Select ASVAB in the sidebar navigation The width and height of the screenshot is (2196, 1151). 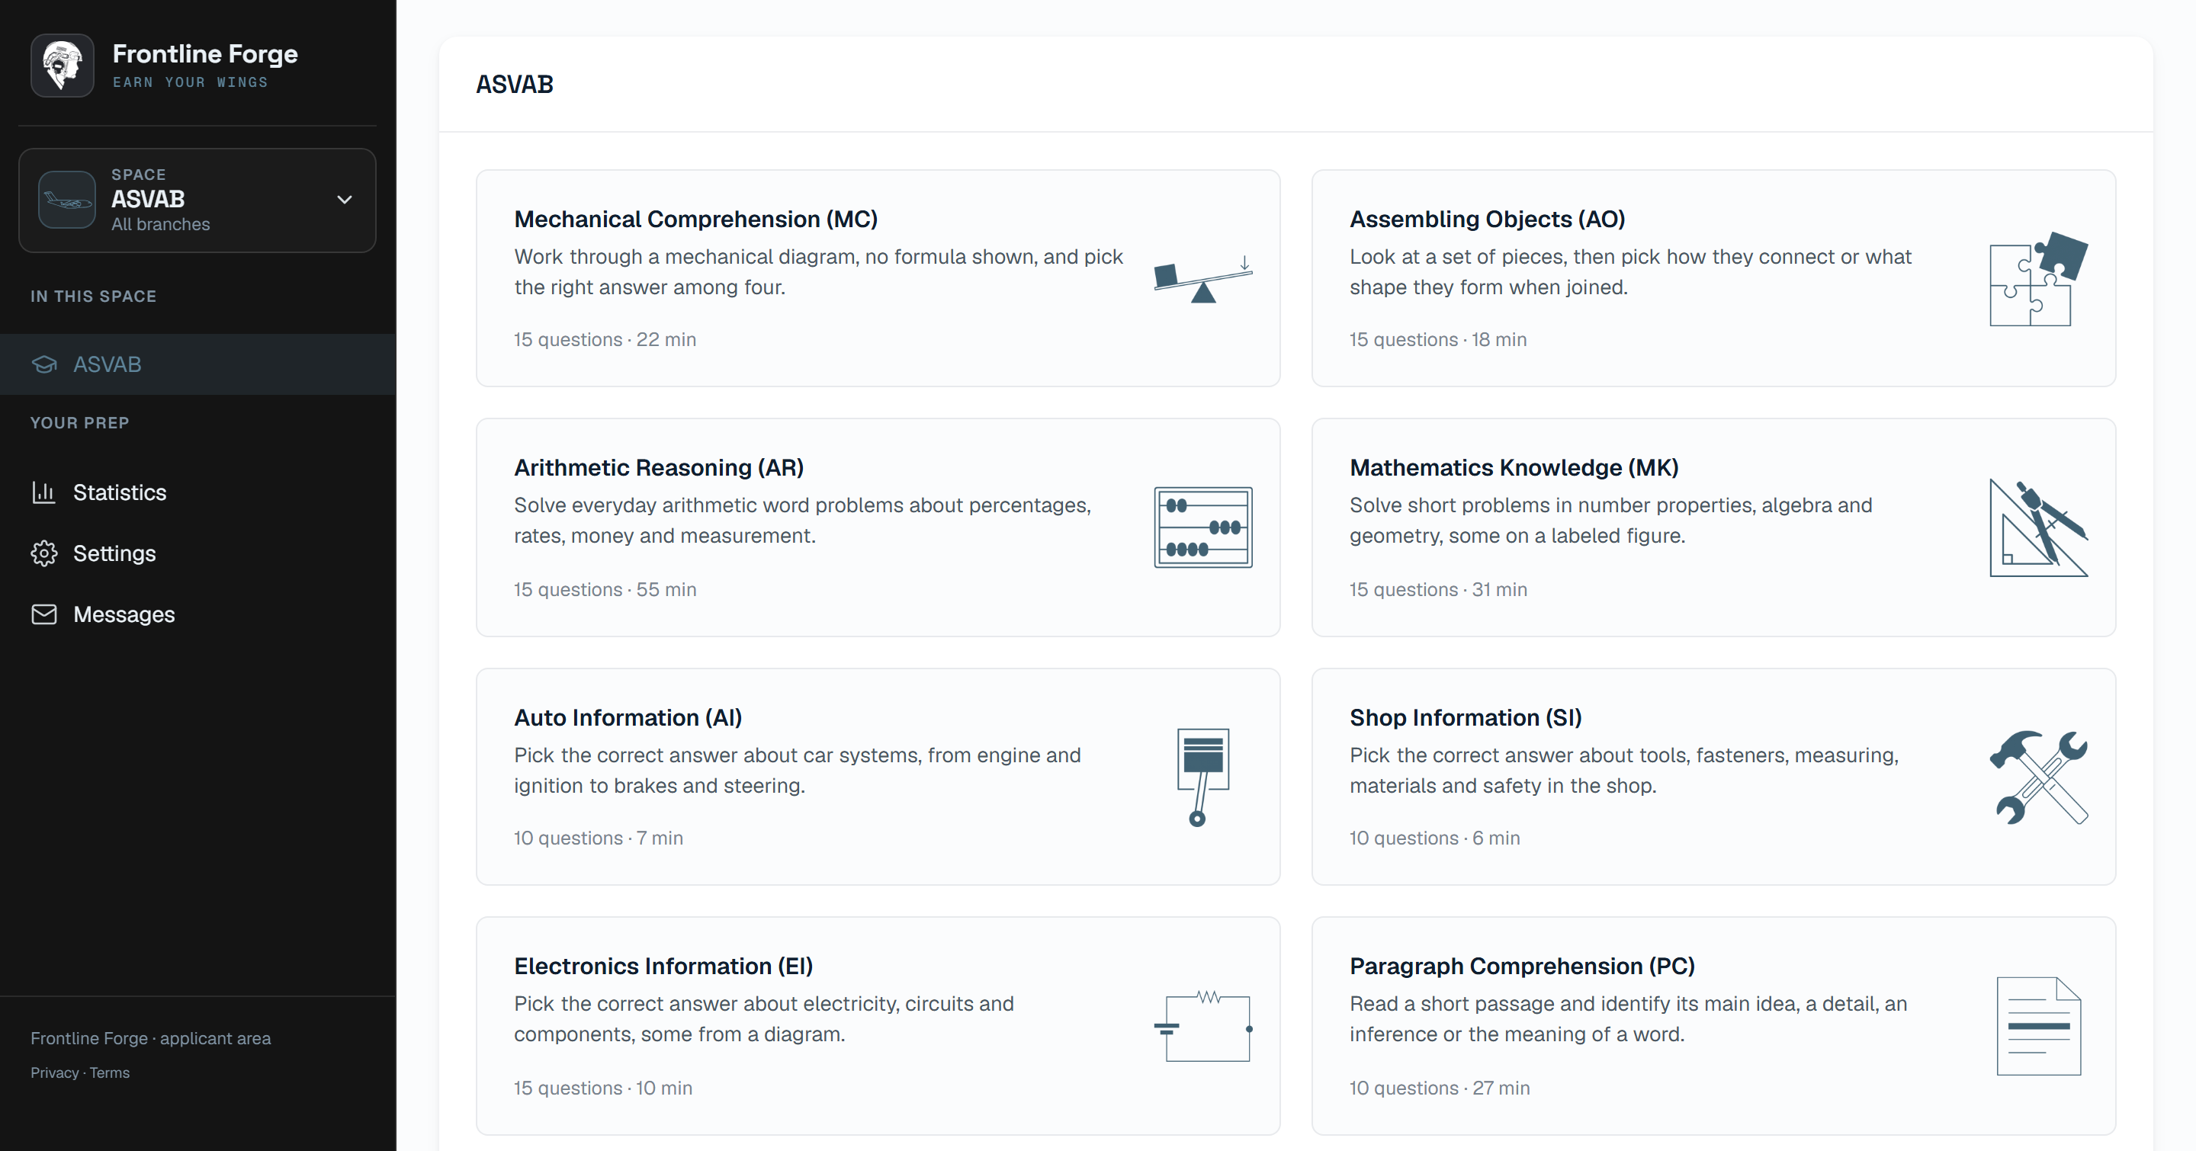(x=197, y=364)
